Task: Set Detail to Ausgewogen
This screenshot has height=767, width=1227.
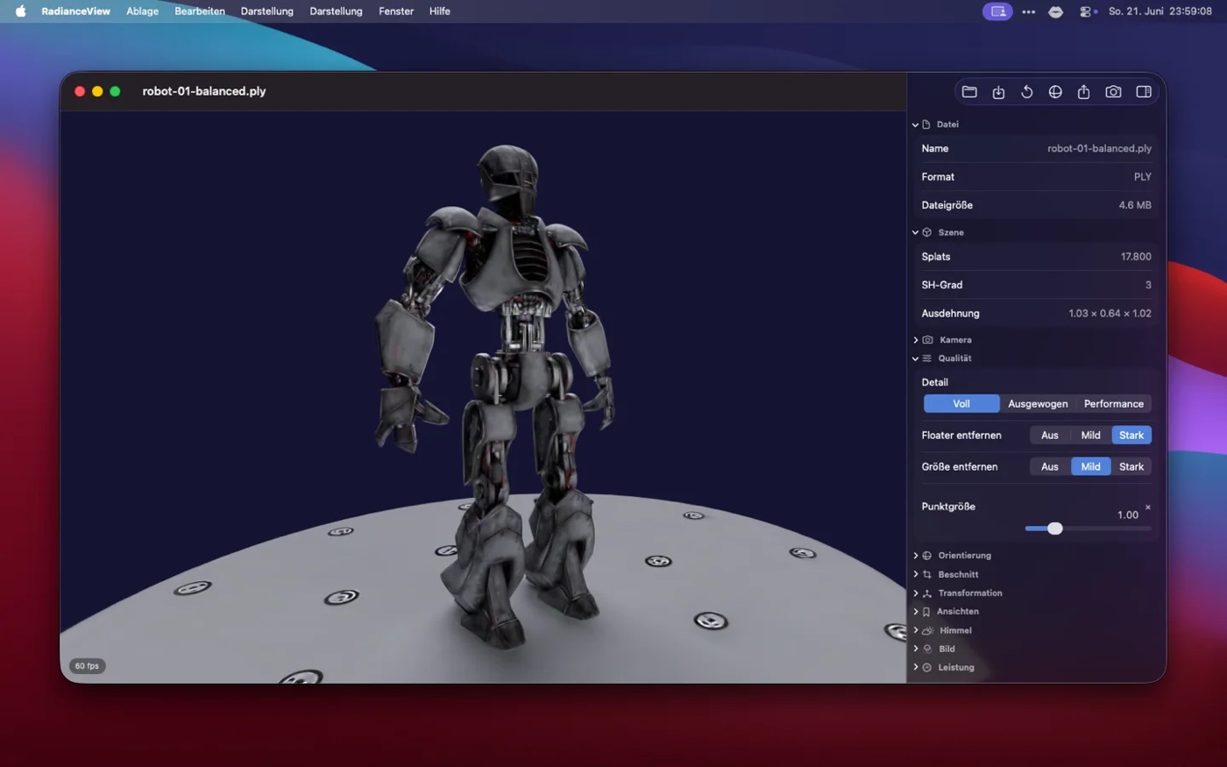Action: [x=1038, y=404]
